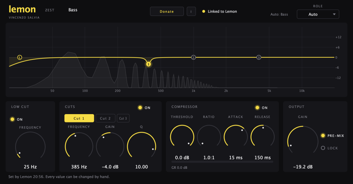Select EQ node 3 on the curve
The width and height of the screenshot is (353, 184).
(x=259, y=57)
